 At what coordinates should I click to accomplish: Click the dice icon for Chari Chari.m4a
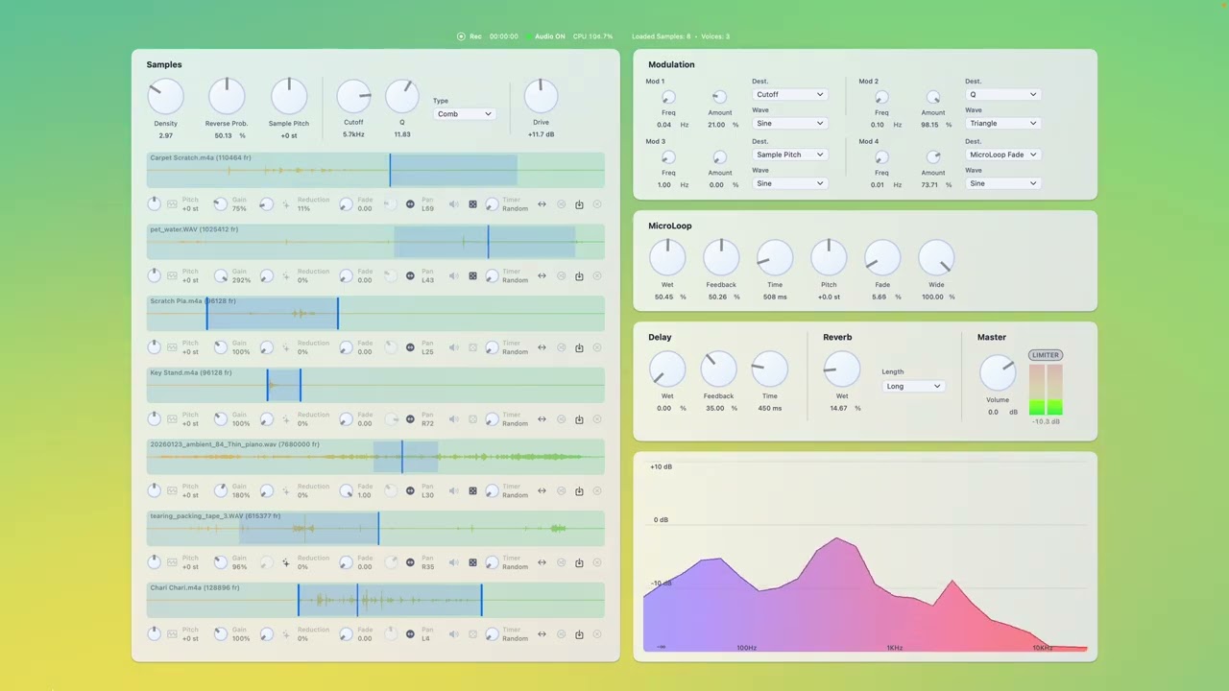click(472, 634)
